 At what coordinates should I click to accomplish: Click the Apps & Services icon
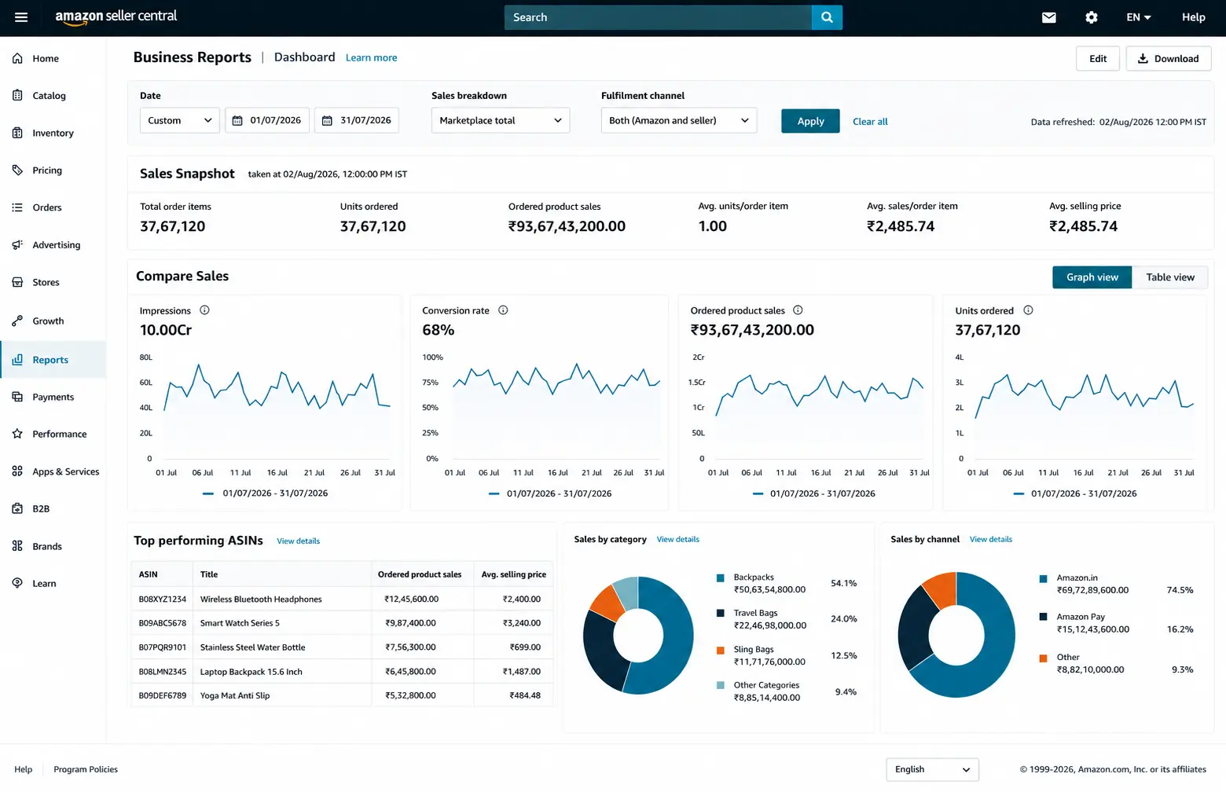17,471
